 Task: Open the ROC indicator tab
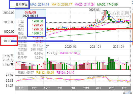[124, 88]
